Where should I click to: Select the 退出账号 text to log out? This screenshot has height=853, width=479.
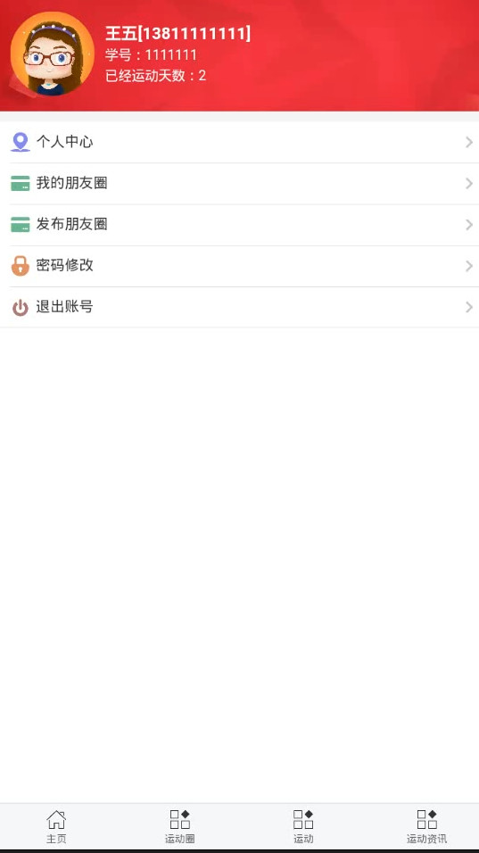pos(65,306)
